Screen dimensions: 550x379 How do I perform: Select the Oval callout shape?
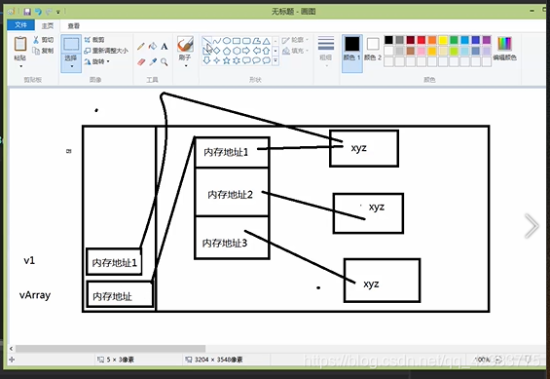(256, 60)
